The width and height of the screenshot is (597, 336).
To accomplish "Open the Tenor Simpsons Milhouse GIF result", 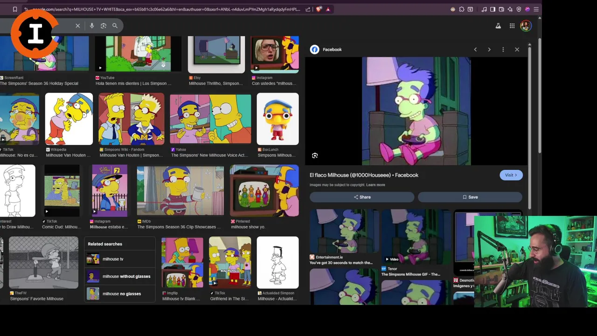I will point(416,237).
